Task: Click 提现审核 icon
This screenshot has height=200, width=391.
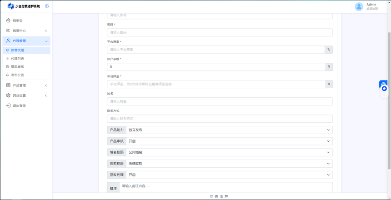Action: pos(7,67)
